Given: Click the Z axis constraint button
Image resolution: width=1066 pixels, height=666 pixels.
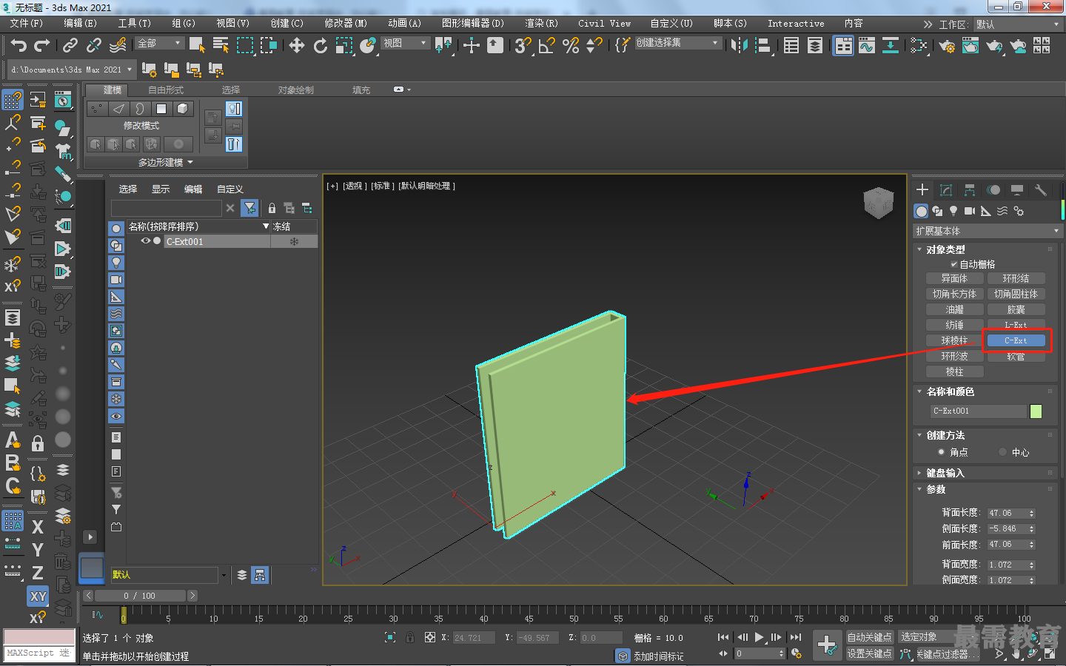Looking at the screenshot, I should pyautogui.click(x=38, y=573).
